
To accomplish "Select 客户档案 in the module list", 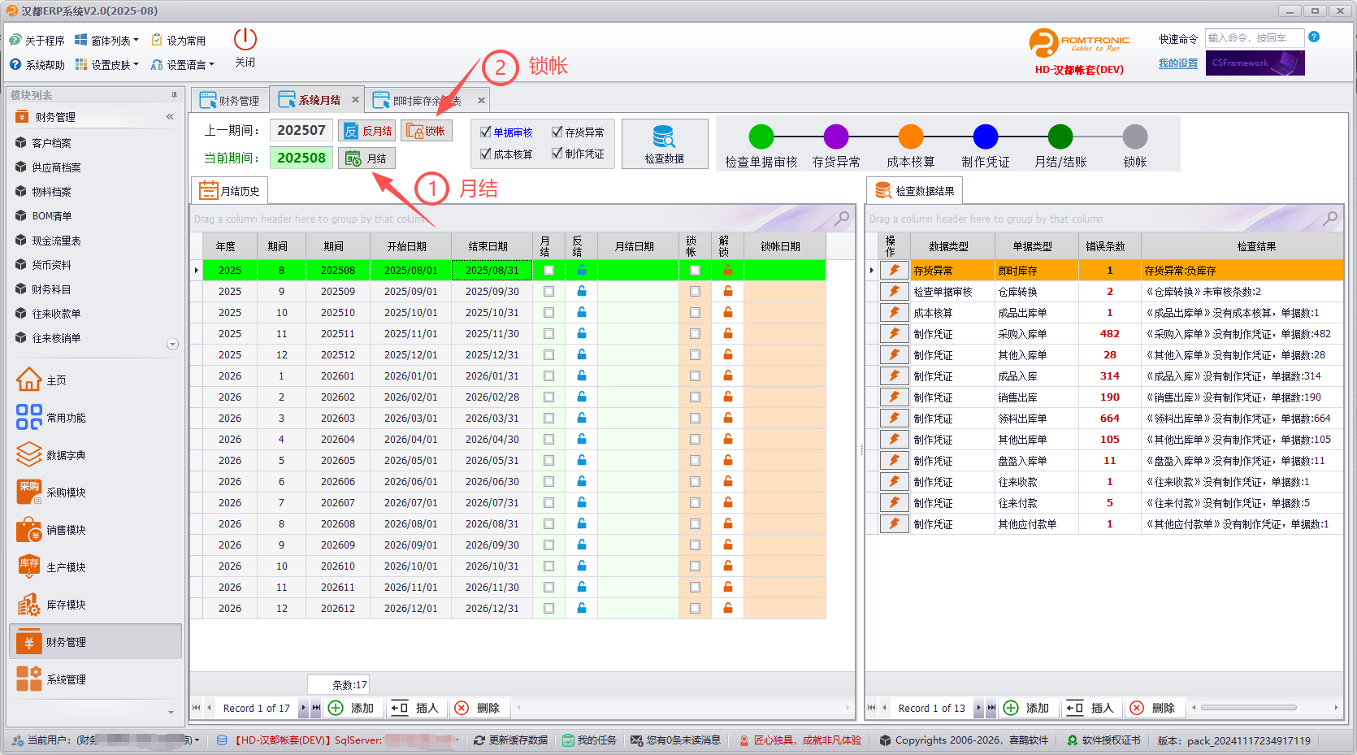I will (51, 142).
